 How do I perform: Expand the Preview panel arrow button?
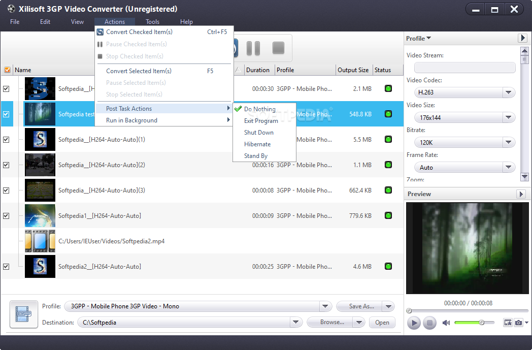[521, 194]
